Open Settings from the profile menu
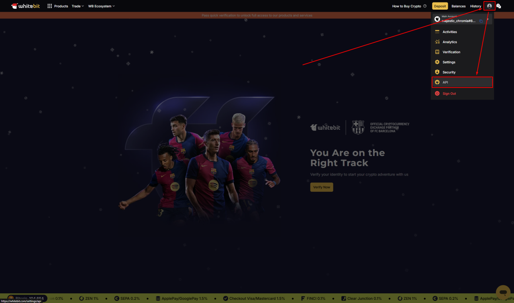Viewport: 514px width, 303px height. 449,62
